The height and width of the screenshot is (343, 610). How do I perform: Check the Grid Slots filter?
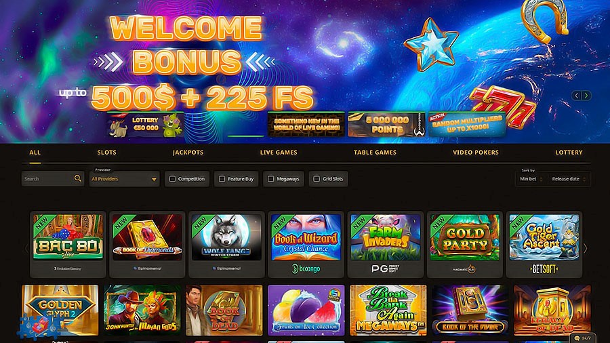(x=317, y=179)
